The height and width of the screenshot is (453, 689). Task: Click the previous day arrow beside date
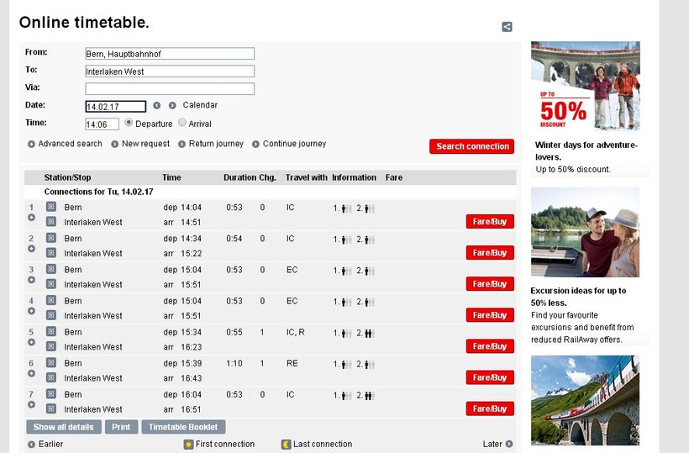point(157,106)
